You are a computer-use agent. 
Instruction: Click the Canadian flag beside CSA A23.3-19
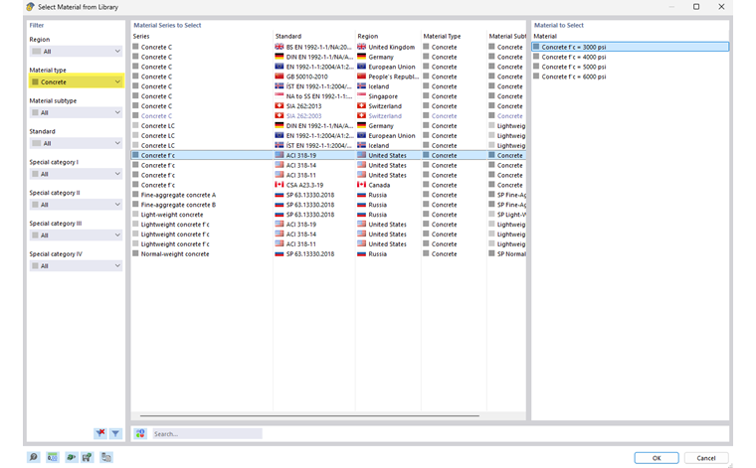[x=280, y=185]
